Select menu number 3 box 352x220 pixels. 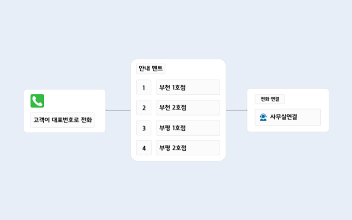(x=144, y=128)
